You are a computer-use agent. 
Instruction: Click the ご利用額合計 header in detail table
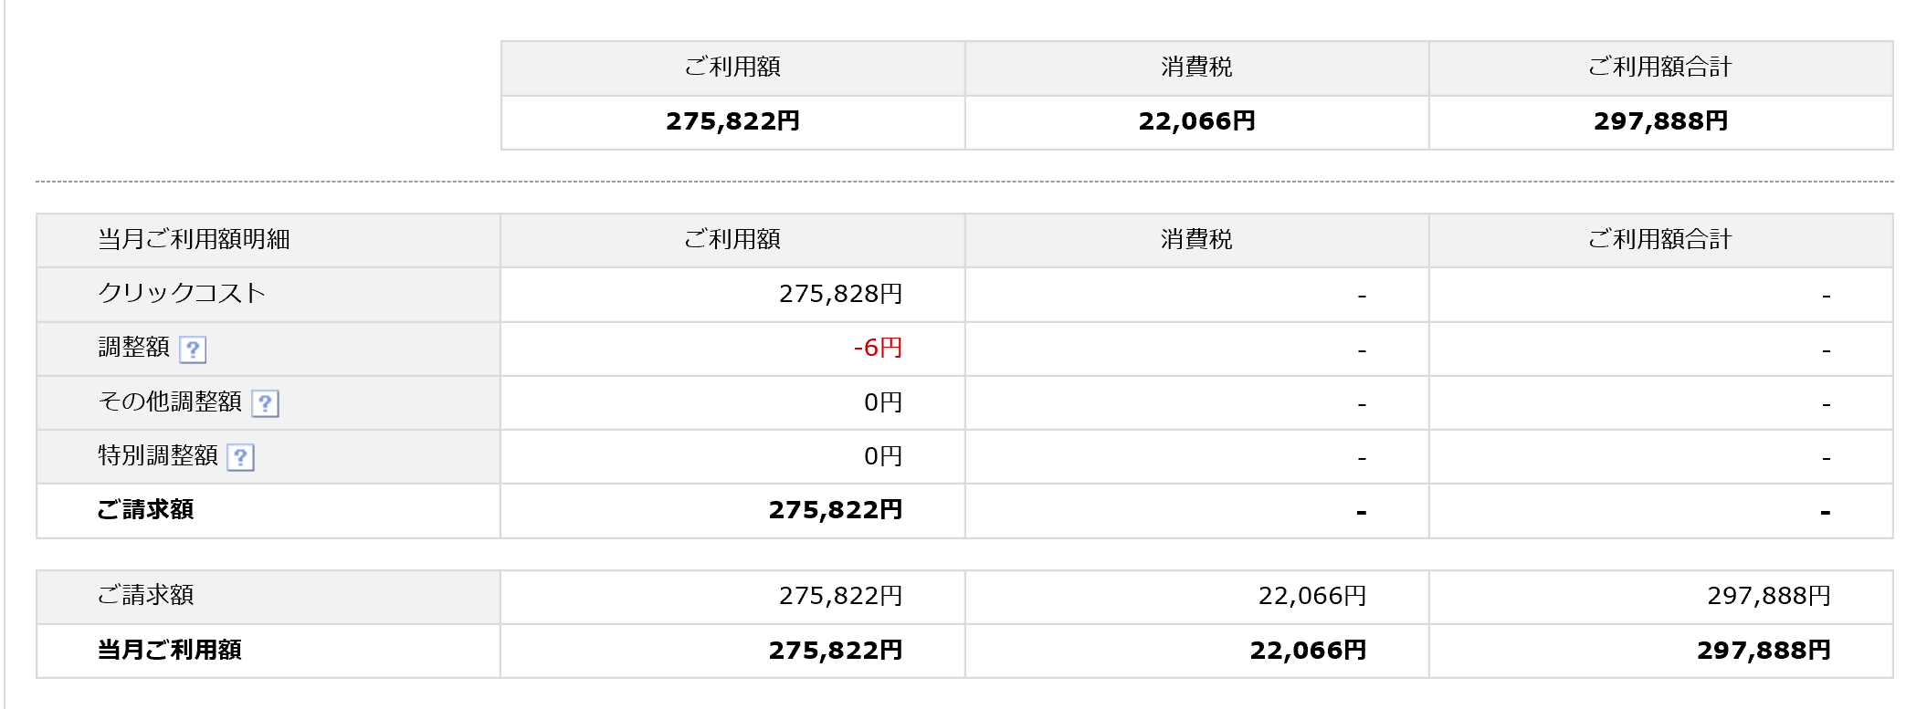(1660, 239)
